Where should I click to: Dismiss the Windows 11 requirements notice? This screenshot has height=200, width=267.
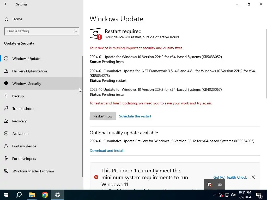tap(253, 177)
